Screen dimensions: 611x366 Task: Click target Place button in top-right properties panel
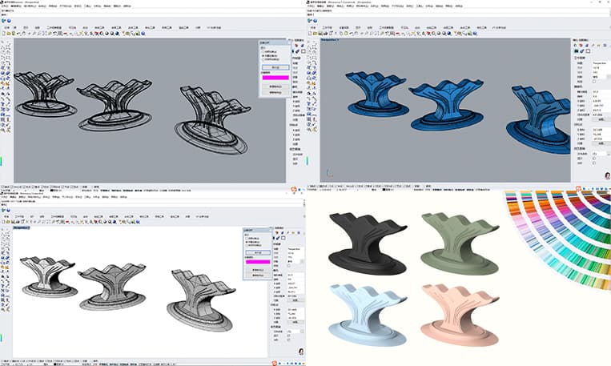[601, 143]
